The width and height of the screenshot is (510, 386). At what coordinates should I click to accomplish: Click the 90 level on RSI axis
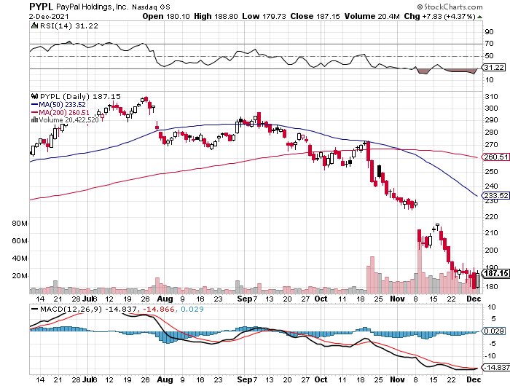coord(489,32)
